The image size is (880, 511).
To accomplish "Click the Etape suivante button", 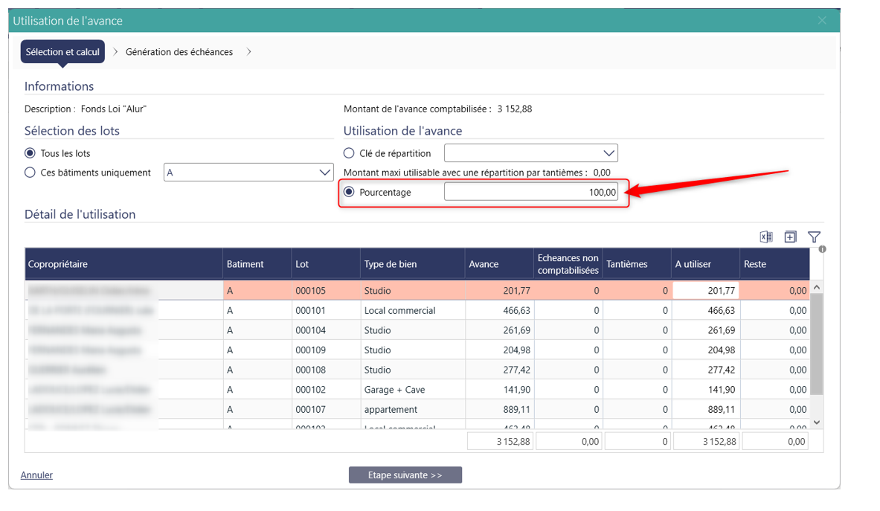I will coord(405,475).
